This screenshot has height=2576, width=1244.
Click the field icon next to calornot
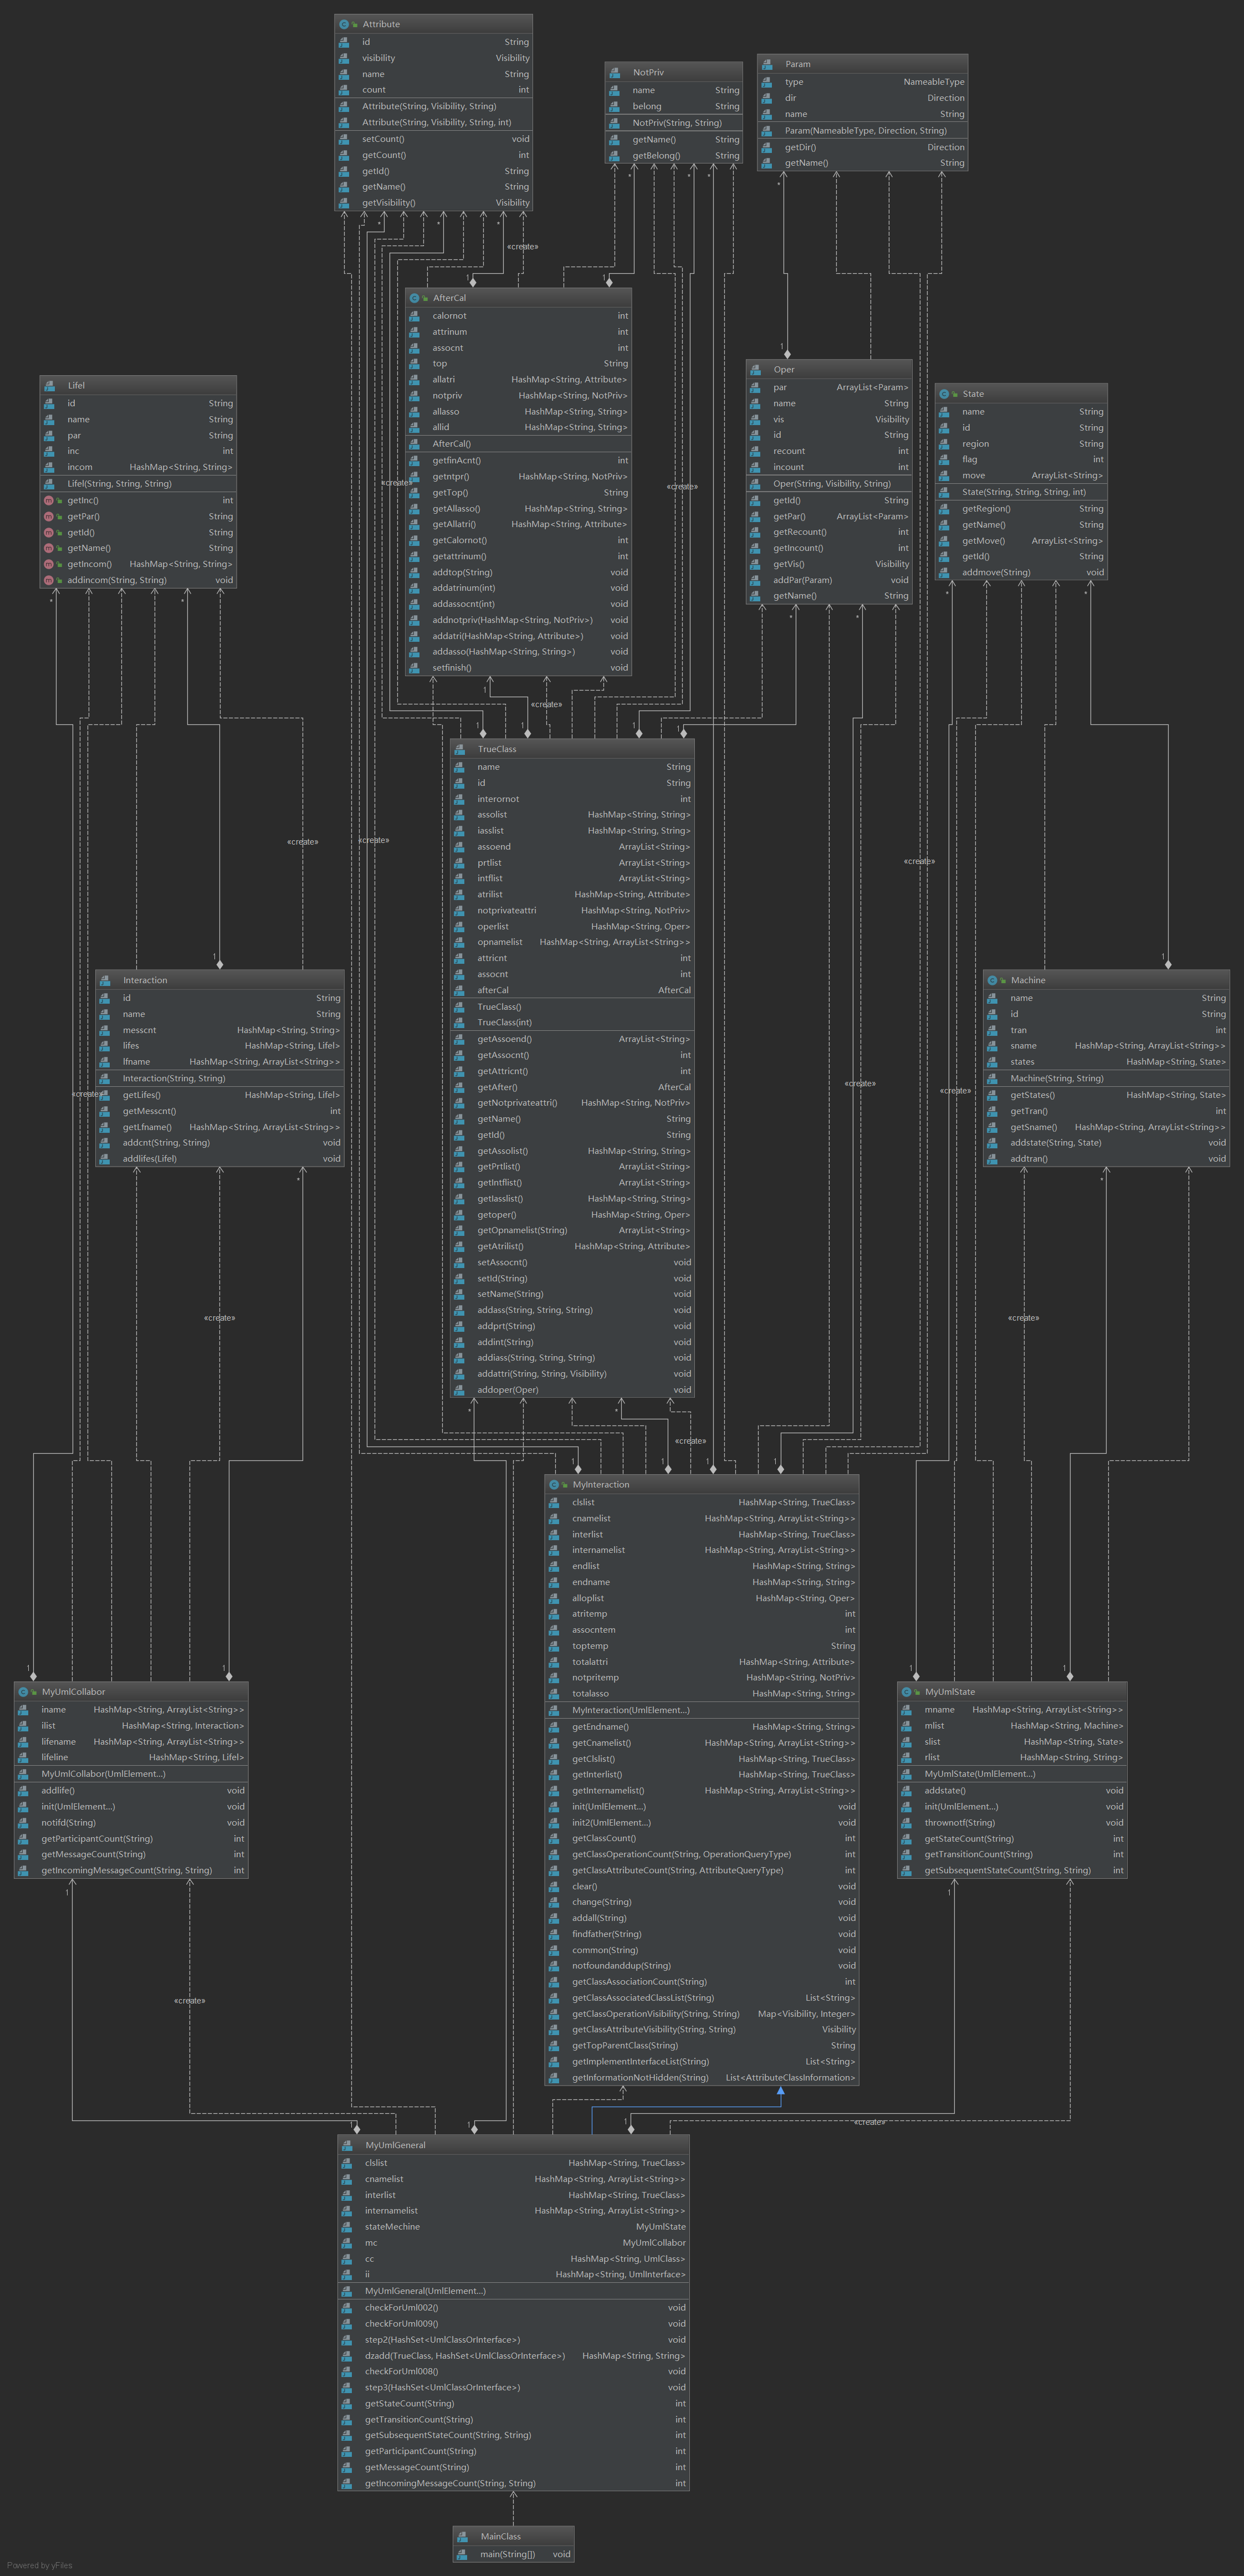click(414, 316)
